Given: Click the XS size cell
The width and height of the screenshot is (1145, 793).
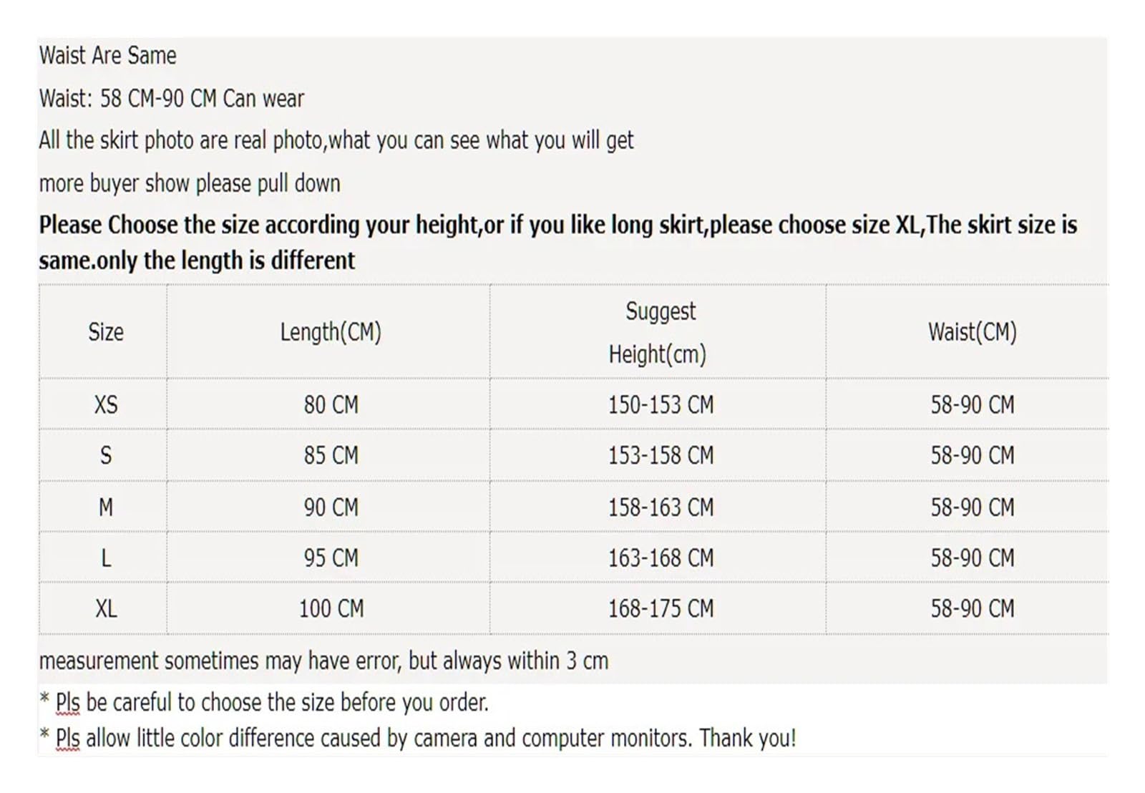Looking at the screenshot, I should pyautogui.click(x=105, y=405).
